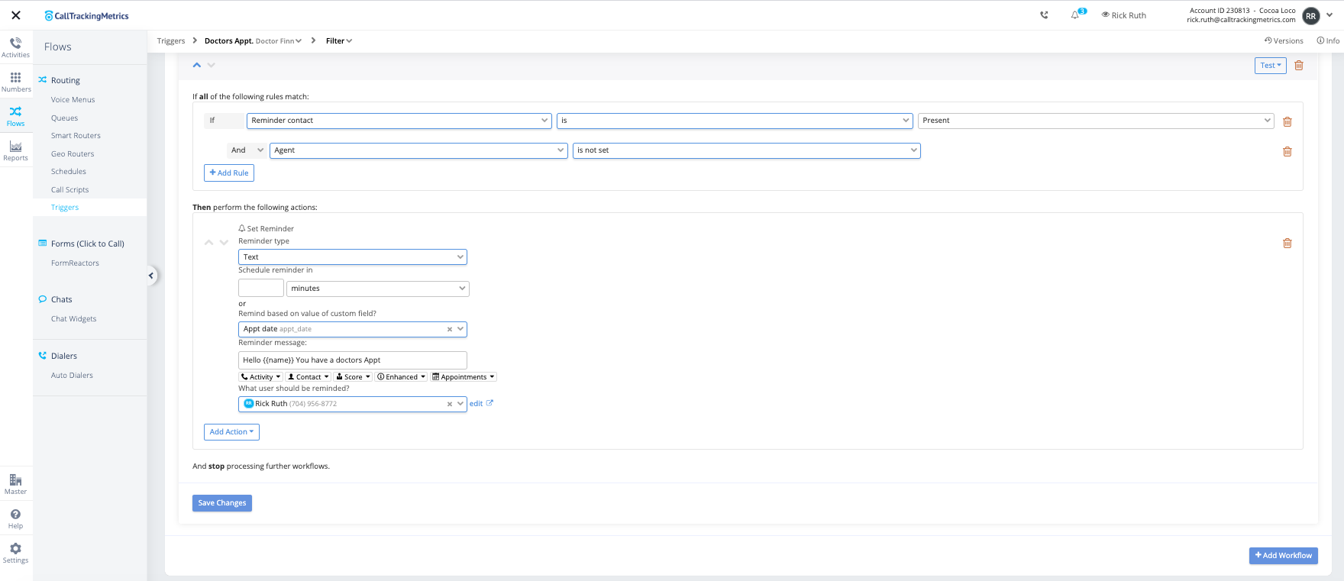
Task: Open Doctor Finn trigger dropdown
Action: 279,41
